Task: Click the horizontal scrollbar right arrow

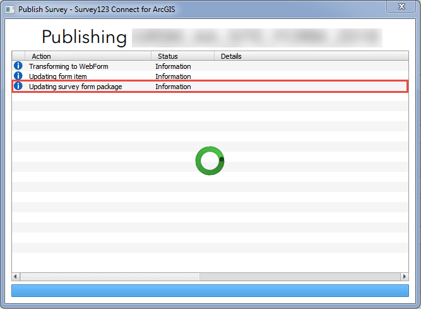Action: pyautogui.click(x=405, y=277)
